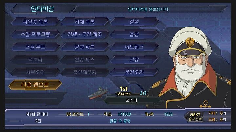This screenshot has height=132, width=236.
Task: Select the NEXT 출격 선택 indicator
Action: pyautogui.click(x=195, y=117)
